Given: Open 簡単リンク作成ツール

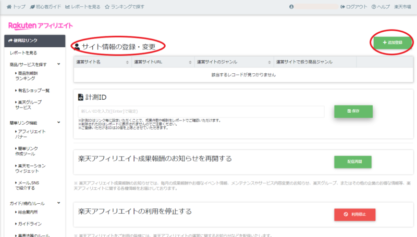Looking at the screenshot, I should [x=27, y=151].
